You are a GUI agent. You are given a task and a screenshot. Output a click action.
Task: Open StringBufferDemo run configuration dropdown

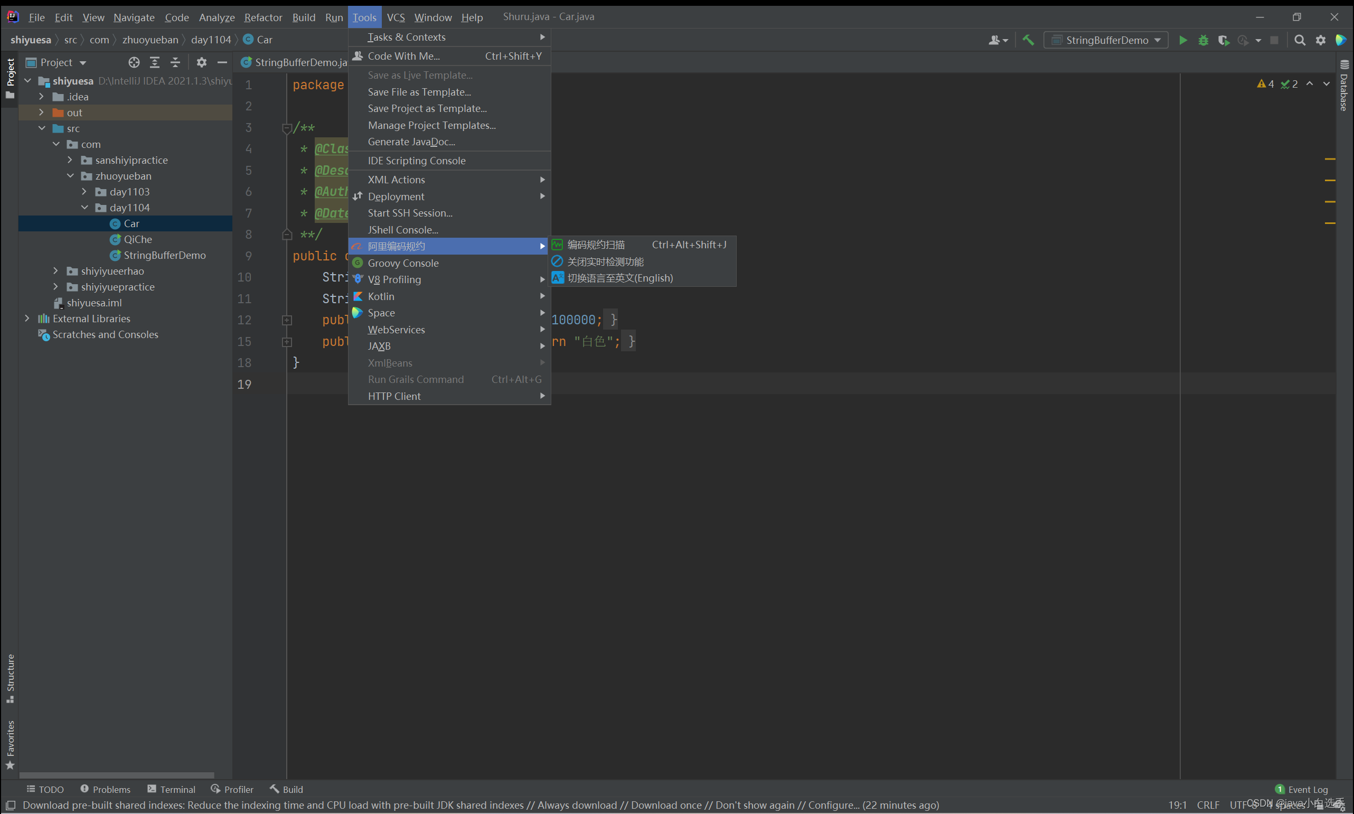click(1106, 40)
